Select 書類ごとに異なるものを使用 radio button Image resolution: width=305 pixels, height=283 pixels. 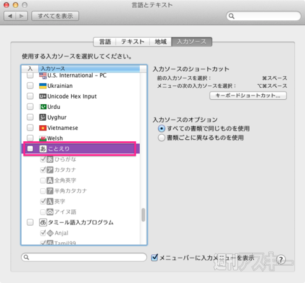point(161,138)
